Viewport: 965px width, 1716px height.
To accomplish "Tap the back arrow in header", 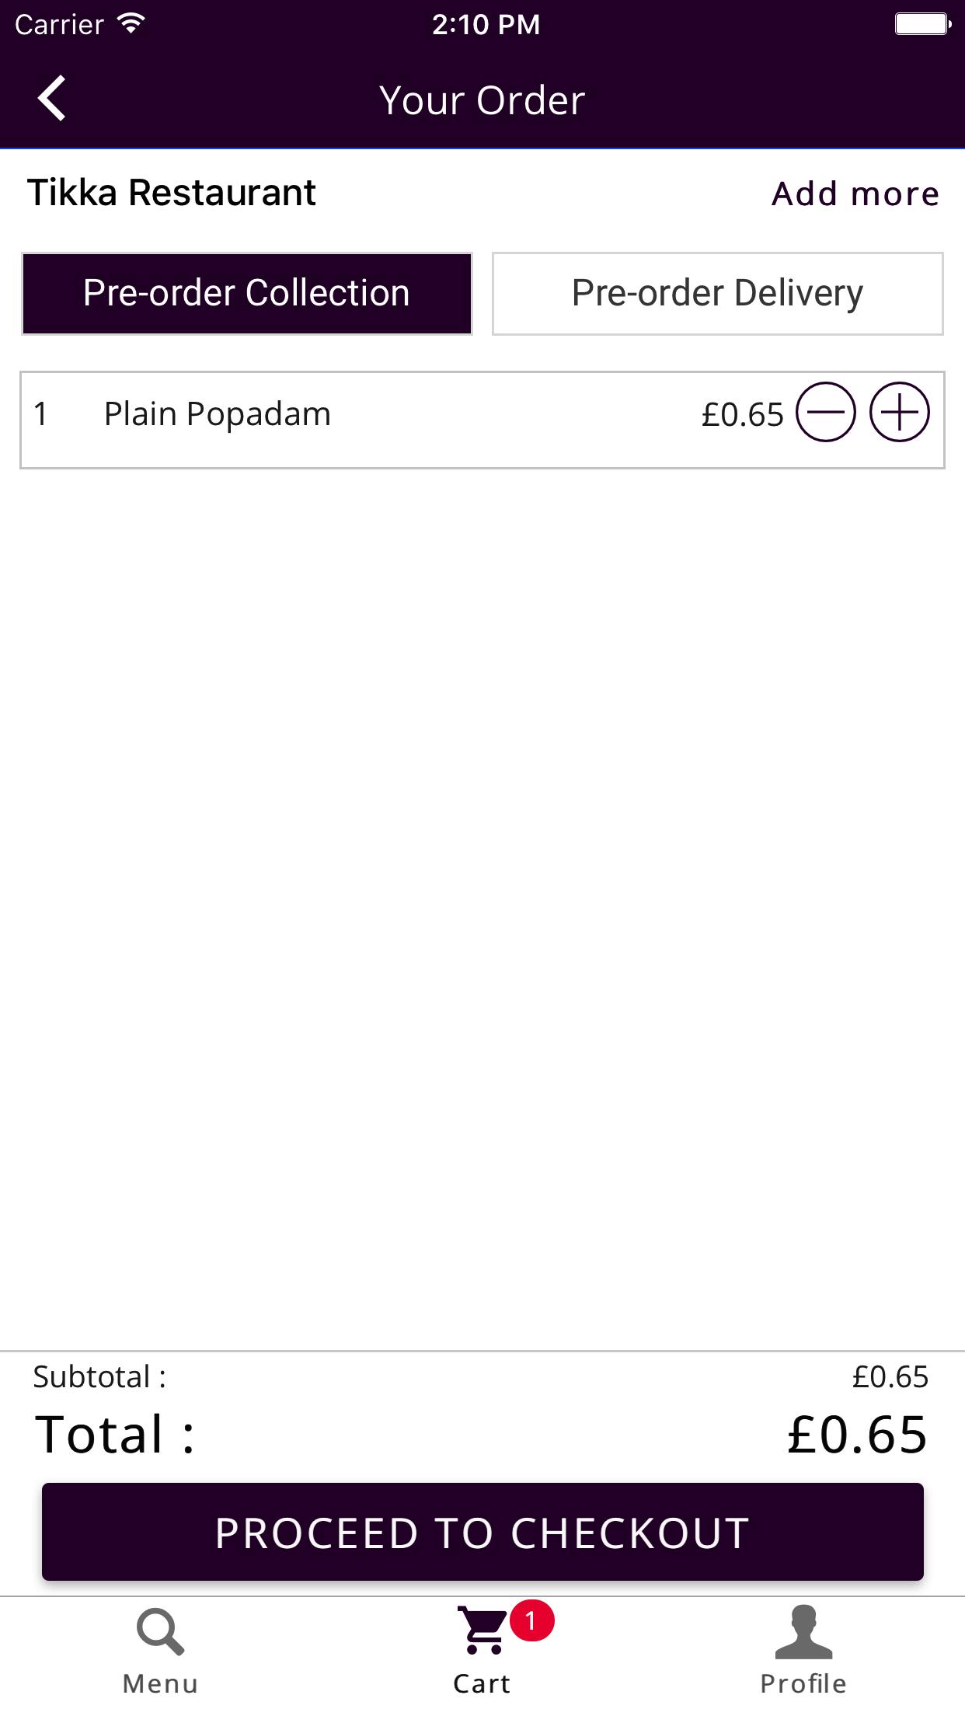I will click(52, 99).
